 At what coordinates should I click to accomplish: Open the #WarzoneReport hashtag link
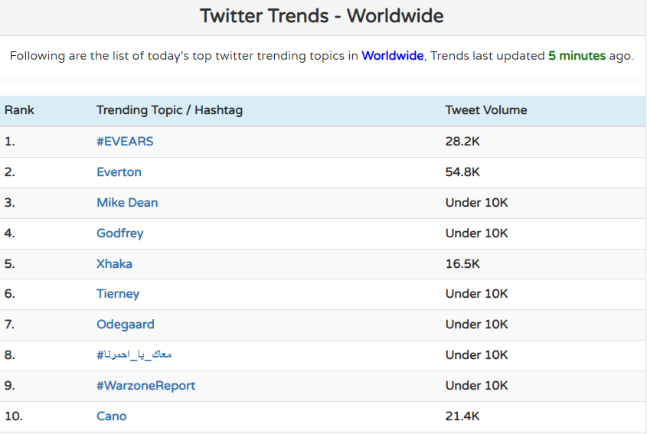point(146,386)
